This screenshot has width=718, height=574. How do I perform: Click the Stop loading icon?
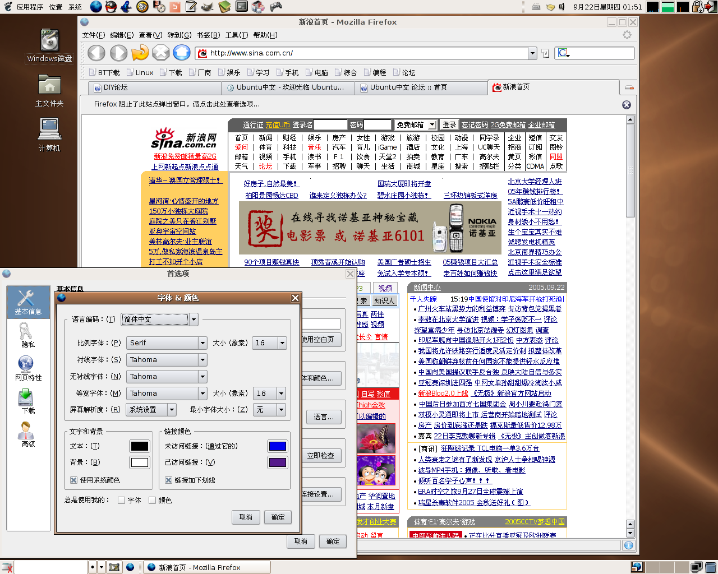pyautogui.click(x=161, y=53)
